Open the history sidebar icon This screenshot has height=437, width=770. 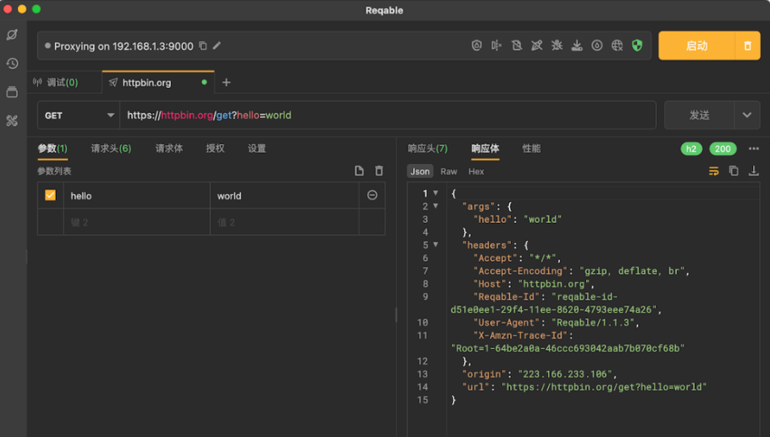tap(12, 64)
